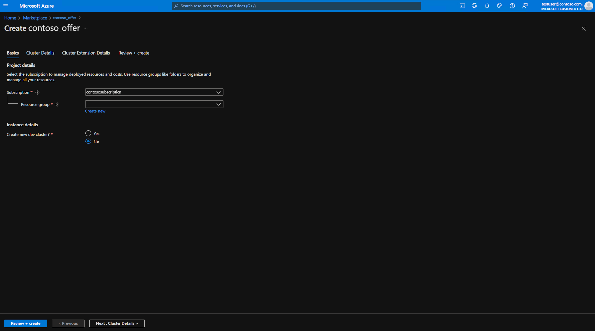Give feedback using the feedback icon
Viewport: 595px width, 331px height.
(x=525, y=6)
